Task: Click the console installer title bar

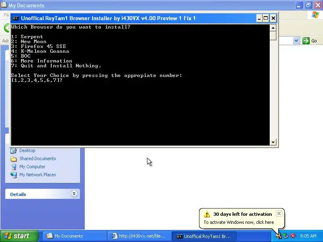Action: click(x=134, y=18)
